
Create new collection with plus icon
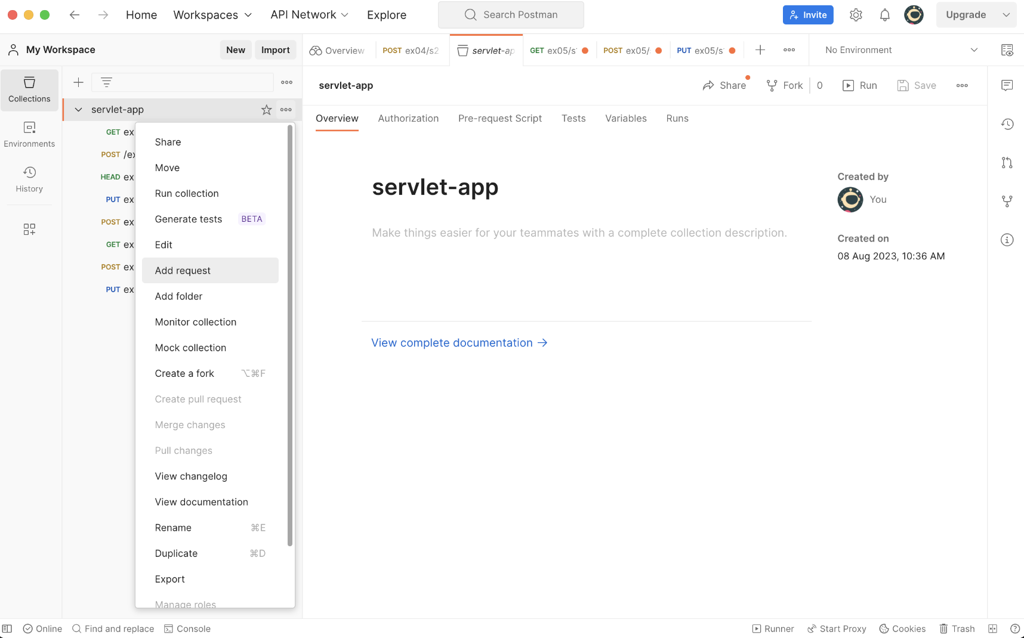[78, 82]
